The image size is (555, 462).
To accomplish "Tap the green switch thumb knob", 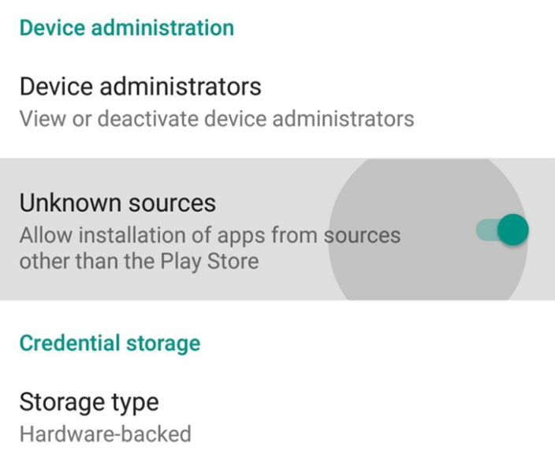I will [x=512, y=230].
